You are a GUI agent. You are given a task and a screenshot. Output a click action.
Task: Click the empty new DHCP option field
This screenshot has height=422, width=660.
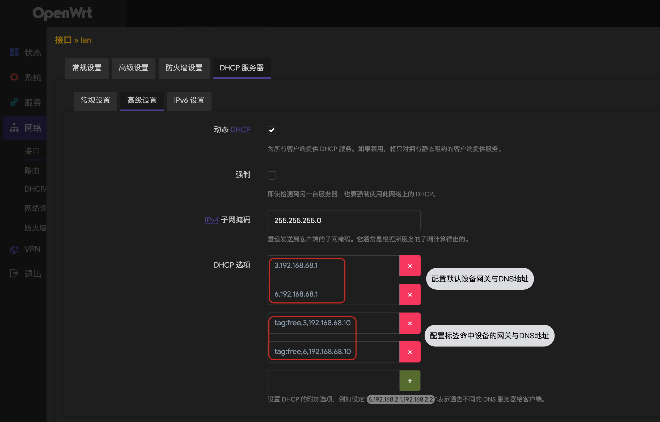(333, 381)
